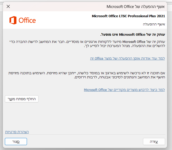Click the bold 'אינו מופעל' status heading

pos(133,35)
